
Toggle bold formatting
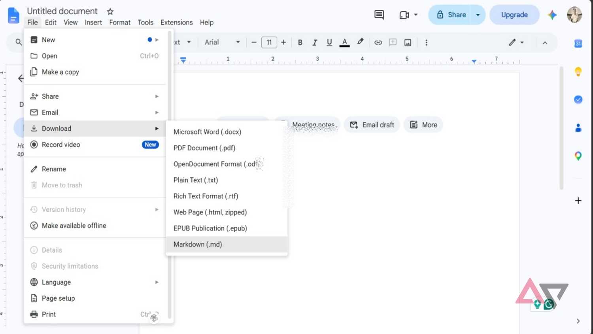coord(300,42)
